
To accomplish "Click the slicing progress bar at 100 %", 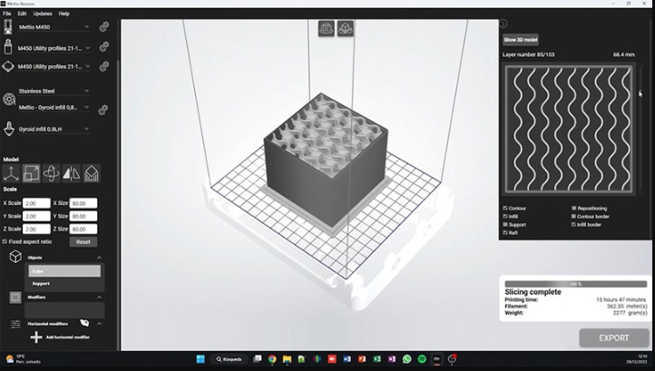I will coord(576,284).
